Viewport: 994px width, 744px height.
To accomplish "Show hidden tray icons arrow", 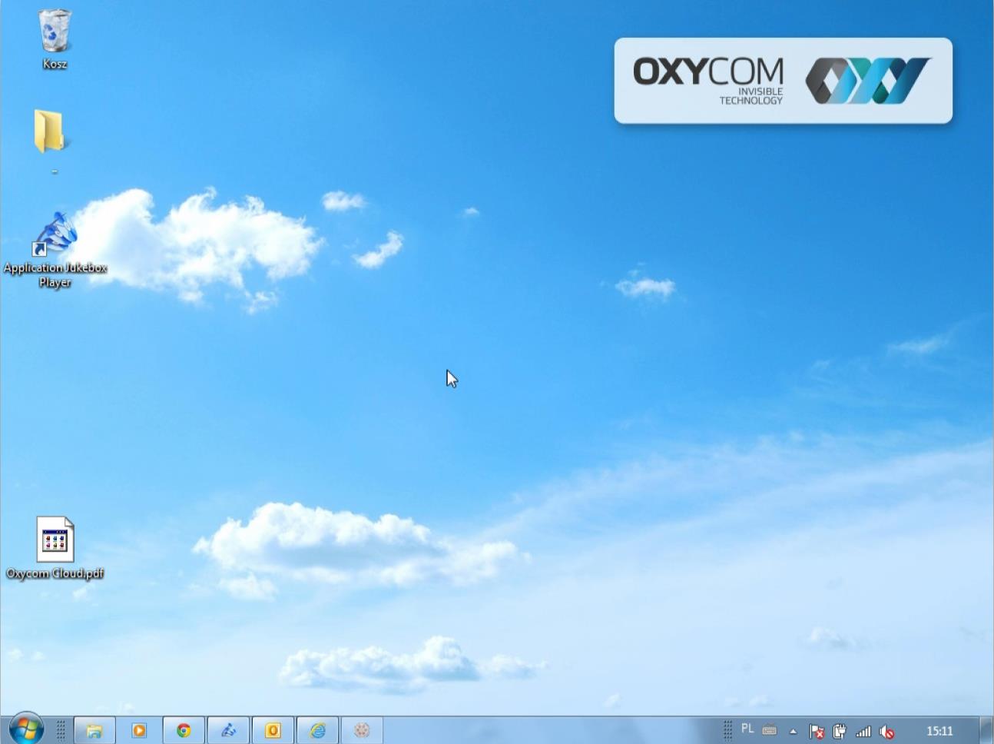I will (x=794, y=731).
